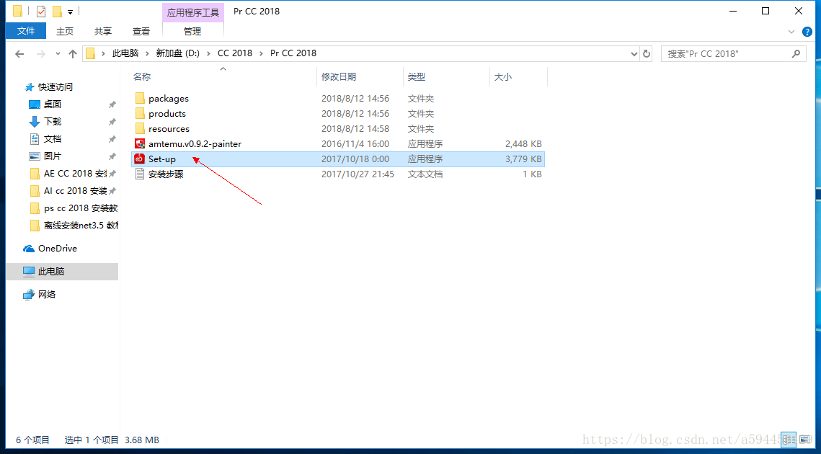Open 下载 in quick access

[x=53, y=122]
